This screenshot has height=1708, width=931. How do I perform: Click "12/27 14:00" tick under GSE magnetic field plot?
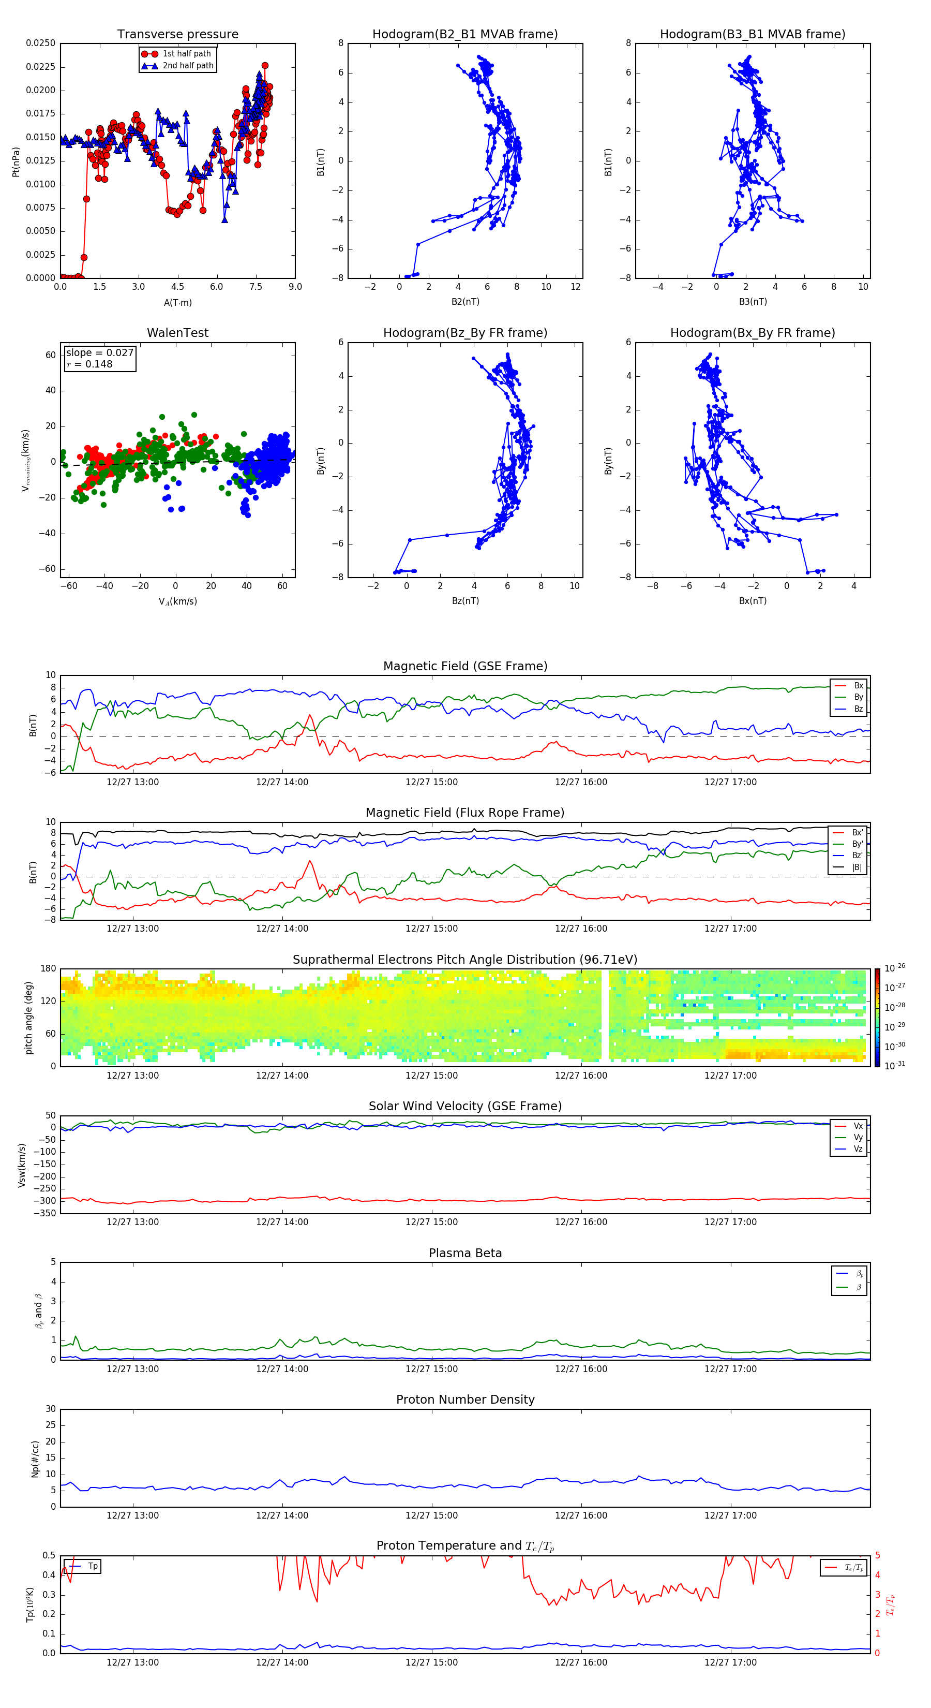[x=282, y=783]
